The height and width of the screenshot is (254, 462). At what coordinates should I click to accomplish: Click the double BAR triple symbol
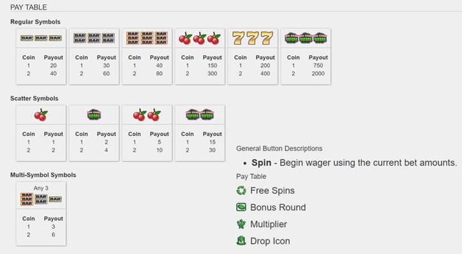click(x=94, y=38)
